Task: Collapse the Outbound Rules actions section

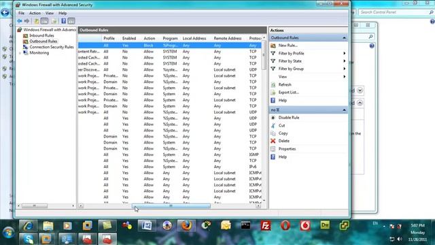Action: (344, 38)
